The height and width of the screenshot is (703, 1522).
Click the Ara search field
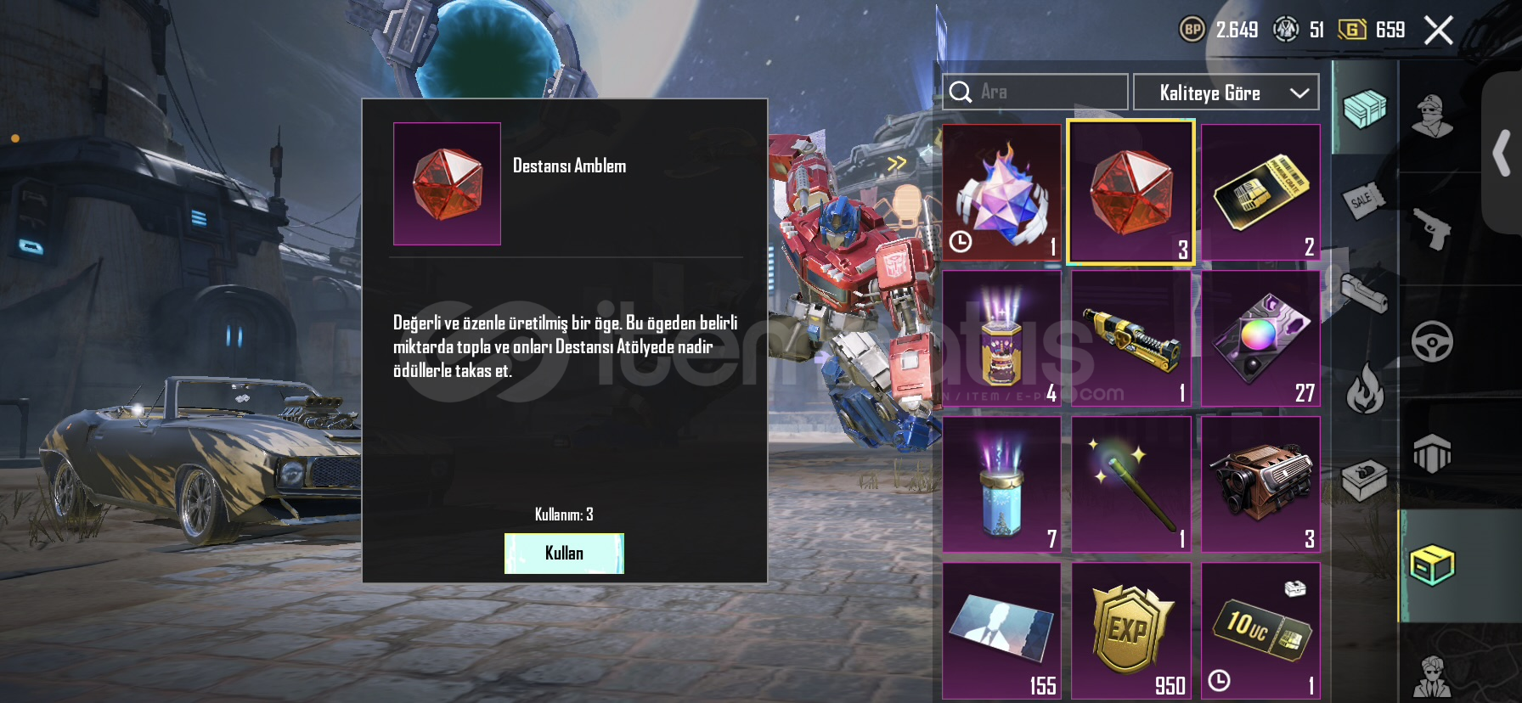(1035, 92)
